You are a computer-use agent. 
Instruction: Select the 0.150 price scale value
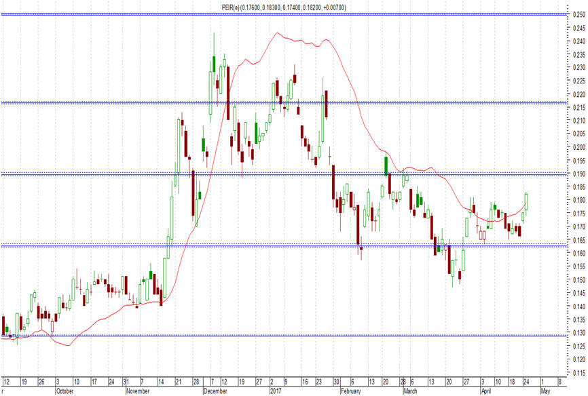click(x=579, y=280)
